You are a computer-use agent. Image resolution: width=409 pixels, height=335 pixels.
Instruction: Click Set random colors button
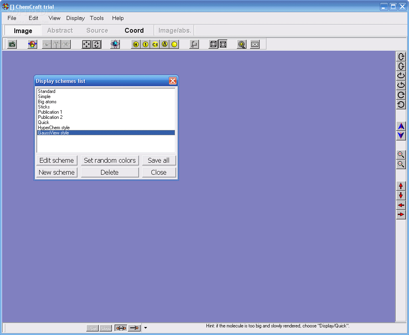pos(110,160)
